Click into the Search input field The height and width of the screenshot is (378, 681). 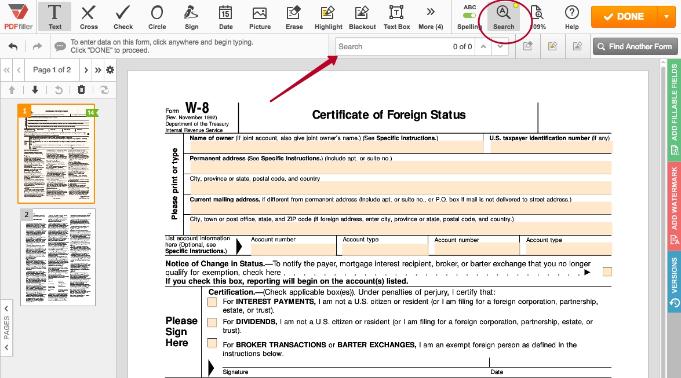pos(393,46)
